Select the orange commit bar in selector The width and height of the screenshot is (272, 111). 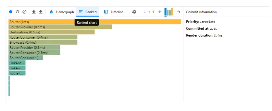coord(172,12)
